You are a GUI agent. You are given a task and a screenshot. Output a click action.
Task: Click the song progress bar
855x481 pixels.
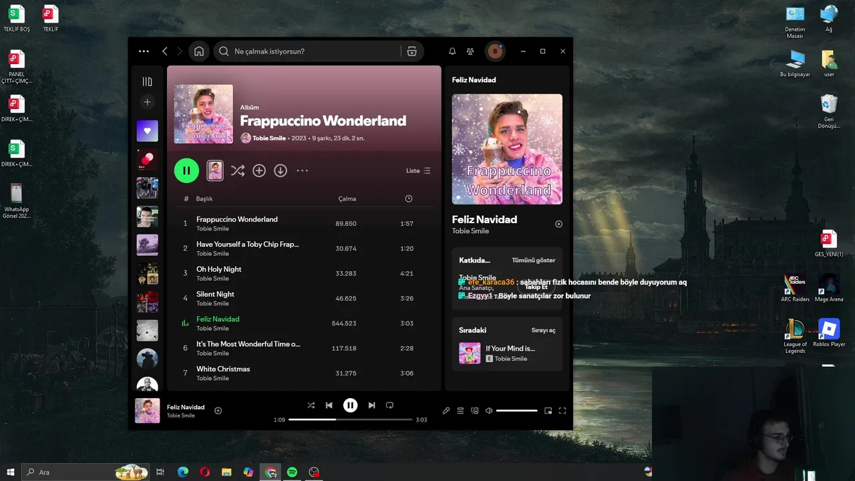pos(350,420)
